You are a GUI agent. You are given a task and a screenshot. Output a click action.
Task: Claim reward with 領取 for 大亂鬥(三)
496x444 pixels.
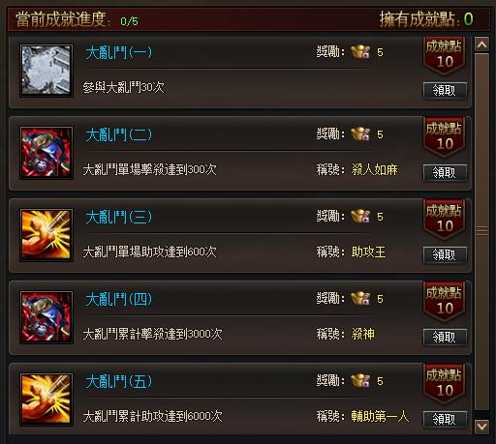coord(445,255)
